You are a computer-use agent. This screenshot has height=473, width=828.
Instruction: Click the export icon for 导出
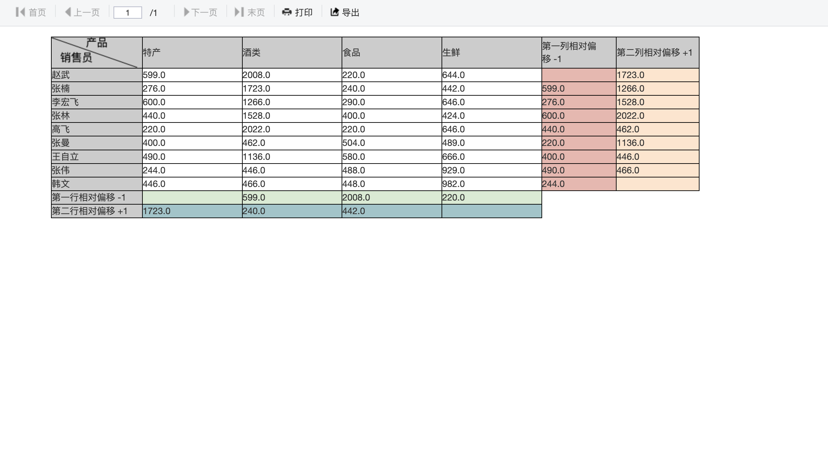pyautogui.click(x=334, y=13)
